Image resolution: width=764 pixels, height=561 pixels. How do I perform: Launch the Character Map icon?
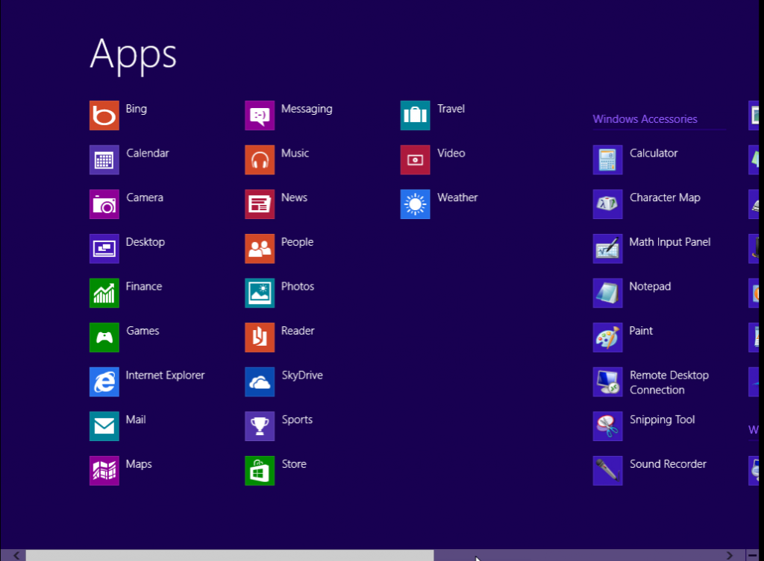pos(607,204)
